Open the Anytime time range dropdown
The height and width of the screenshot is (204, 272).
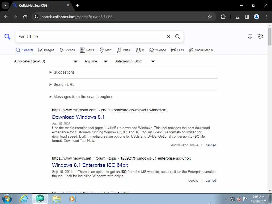pyautogui.click(x=96, y=61)
